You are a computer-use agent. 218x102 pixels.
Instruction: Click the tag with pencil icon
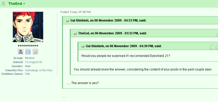click(x=35, y=52)
